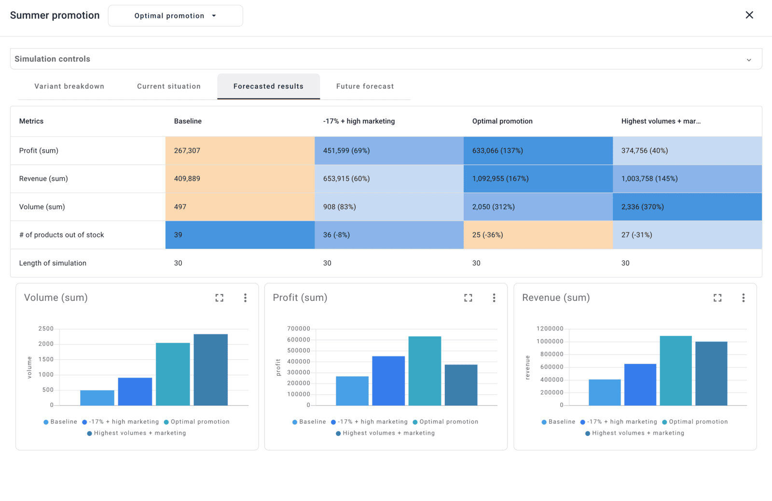The image size is (772, 501).
Task: Hide Highest volumes + marketing in Revenue legend
Action: [x=635, y=433]
